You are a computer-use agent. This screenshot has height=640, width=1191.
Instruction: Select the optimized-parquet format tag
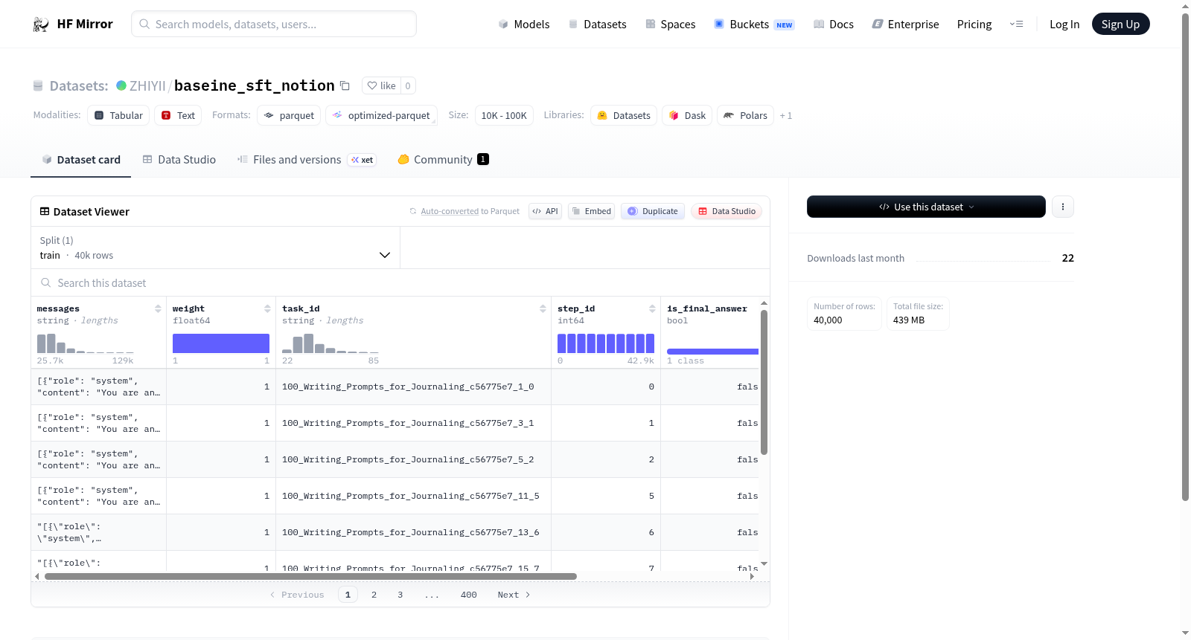click(381, 115)
